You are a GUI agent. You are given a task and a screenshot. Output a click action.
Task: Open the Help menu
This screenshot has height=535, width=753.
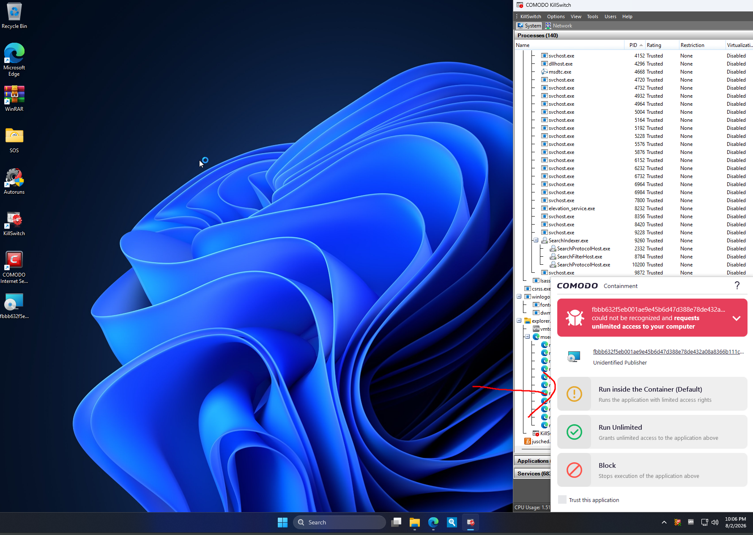click(x=627, y=16)
